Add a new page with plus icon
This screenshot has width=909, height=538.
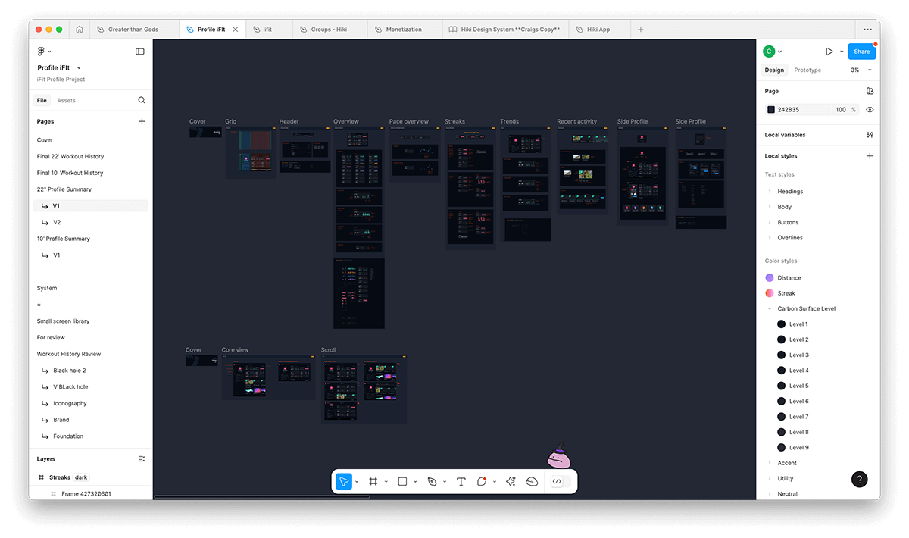(142, 121)
